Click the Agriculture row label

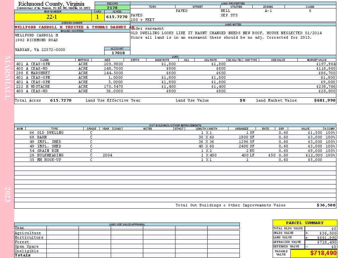28,233
